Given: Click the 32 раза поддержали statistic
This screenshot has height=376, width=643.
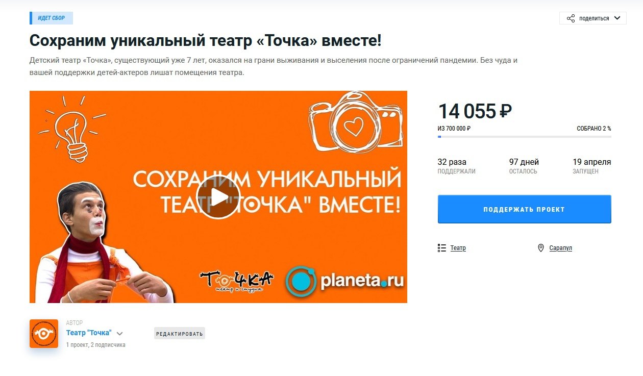Looking at the screenshot, I should pos(456,166).
